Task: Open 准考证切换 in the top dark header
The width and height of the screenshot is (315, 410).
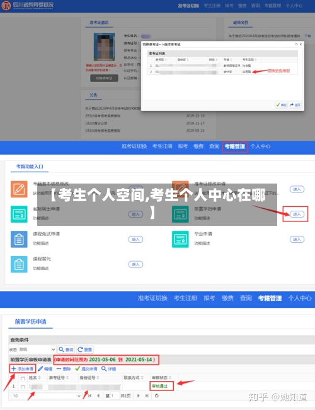Action: tap(188, 6)
